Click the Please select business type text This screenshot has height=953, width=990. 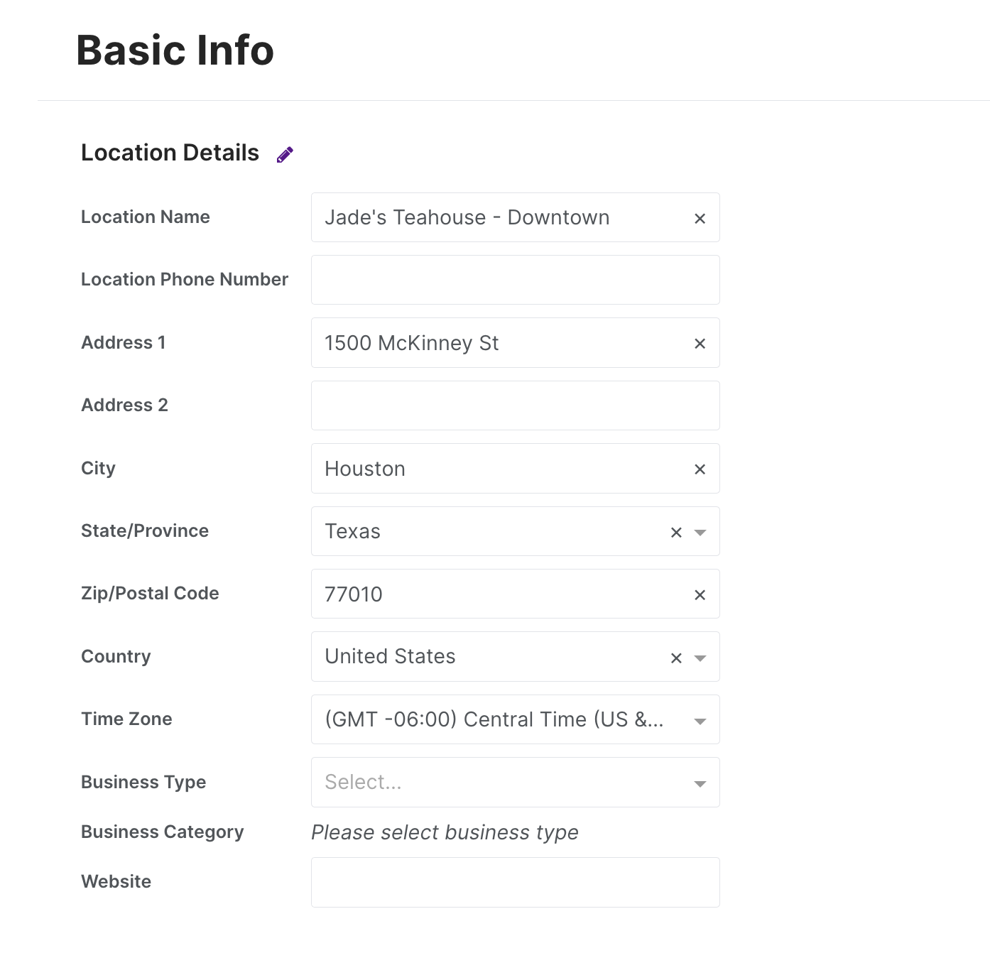click(x=444, y=832)
